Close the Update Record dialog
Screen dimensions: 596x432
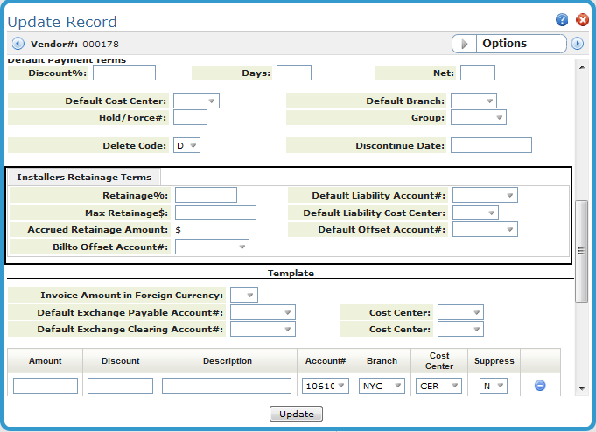point(579,20)
